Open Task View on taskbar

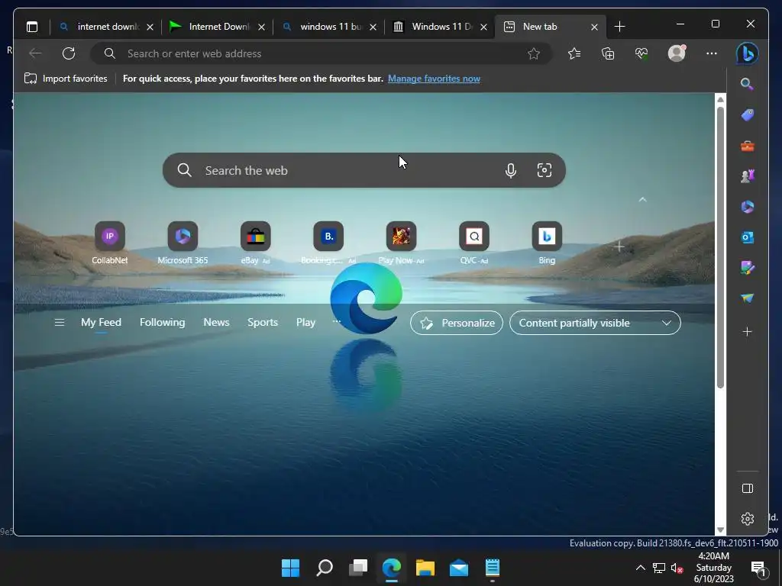tap(358, 568)
